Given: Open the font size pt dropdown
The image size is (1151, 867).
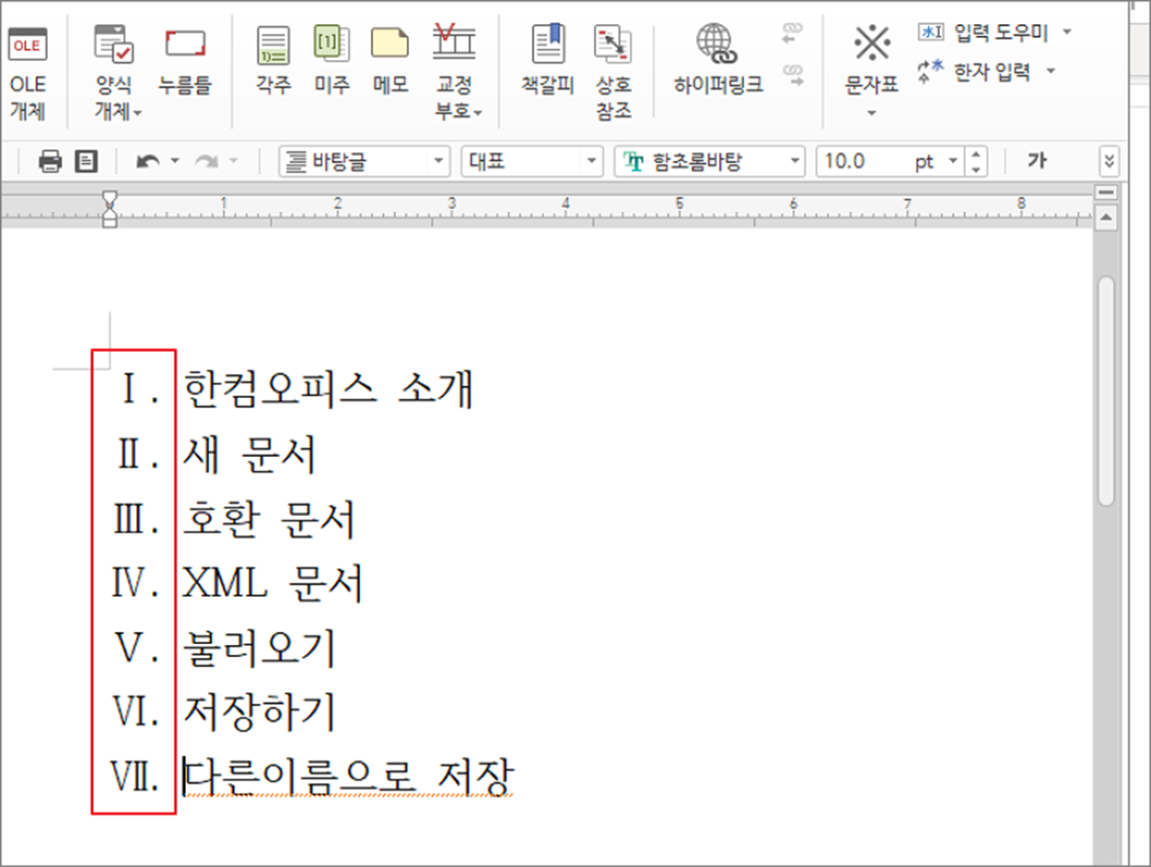Looking at the screenshot, I should click(x=952, y=162).
